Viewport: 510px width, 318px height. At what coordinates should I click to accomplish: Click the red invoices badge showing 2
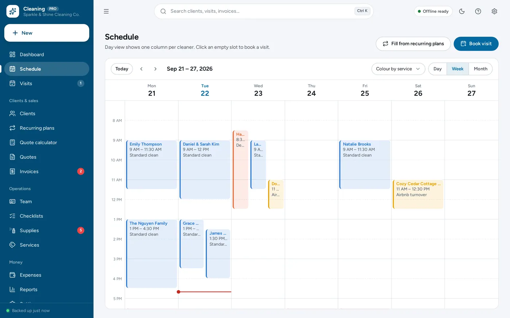click(x=81, y=171)
